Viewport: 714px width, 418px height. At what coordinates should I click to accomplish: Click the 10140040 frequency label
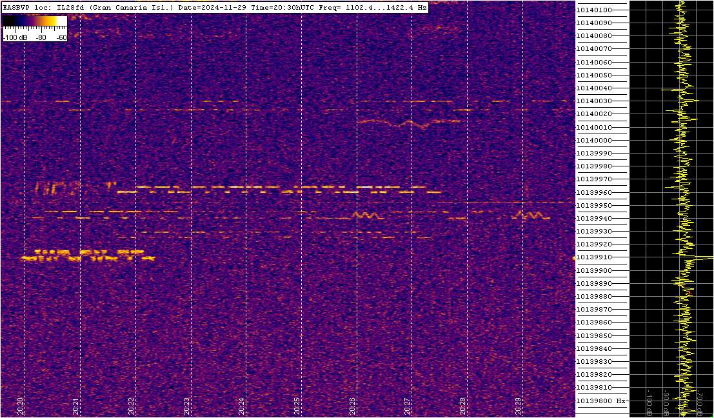coord(594,88)
